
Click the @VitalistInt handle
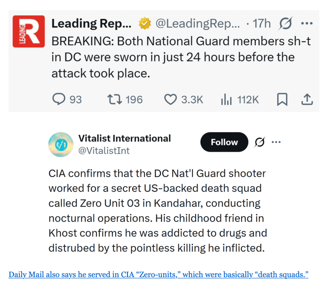tap(104, 151)
